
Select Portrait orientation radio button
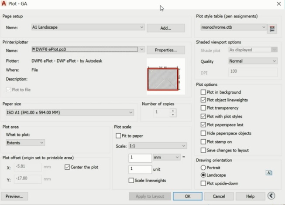[x=203, y=168]
